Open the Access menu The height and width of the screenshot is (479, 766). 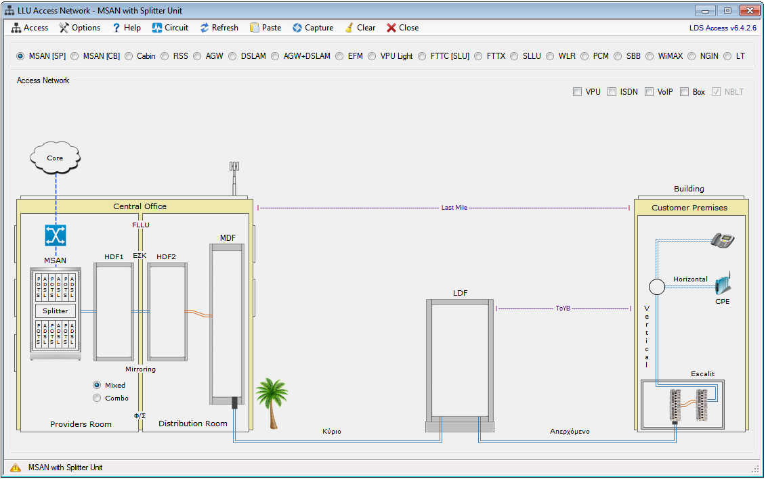coord(30,28)
